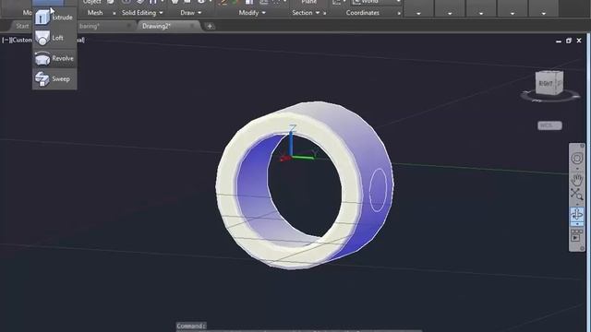This screenshot has height=332, width=591.
Task: Choose the Loft tool
Action: pos(54,38)
